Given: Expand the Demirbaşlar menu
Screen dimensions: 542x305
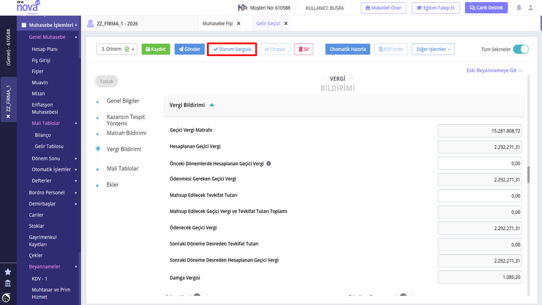Looking at the screenshot, I should [76, 204].
